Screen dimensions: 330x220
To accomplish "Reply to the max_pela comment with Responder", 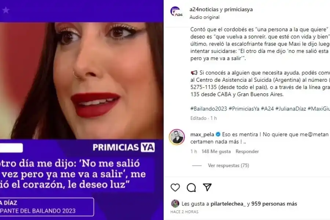I will (247, 151).
